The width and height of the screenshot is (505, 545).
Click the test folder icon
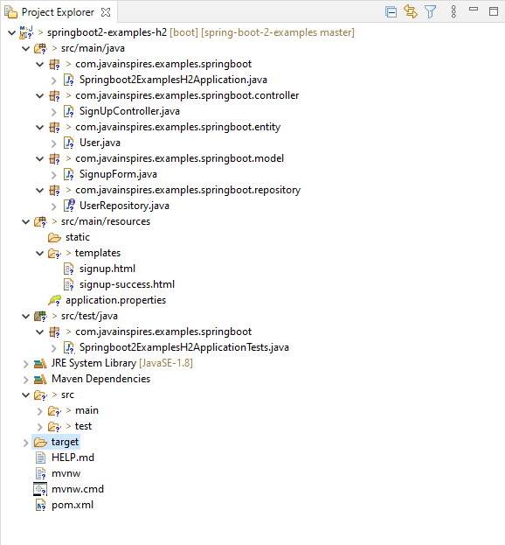tap(54, 427)
